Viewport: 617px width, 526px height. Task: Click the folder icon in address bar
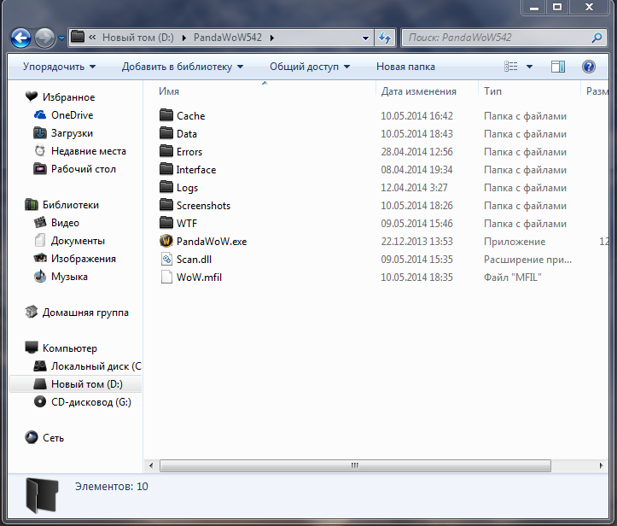[x=78, y=37]
